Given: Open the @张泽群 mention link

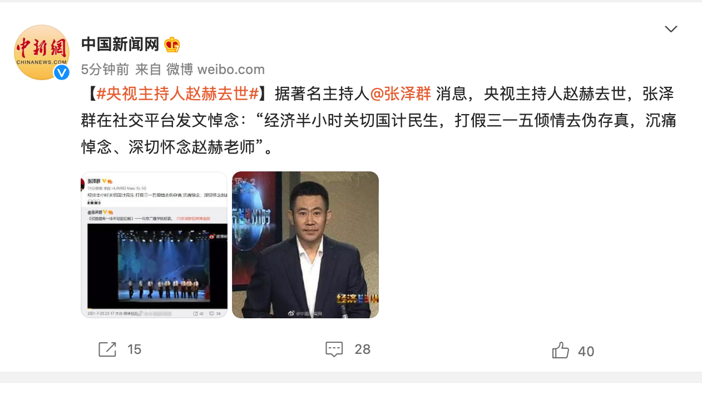Looking at the screenshot, I should point(401,93).
